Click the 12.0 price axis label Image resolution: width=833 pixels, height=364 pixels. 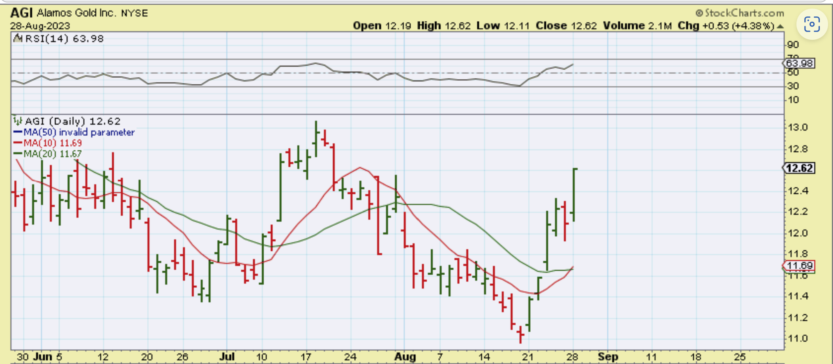[798, 233]
